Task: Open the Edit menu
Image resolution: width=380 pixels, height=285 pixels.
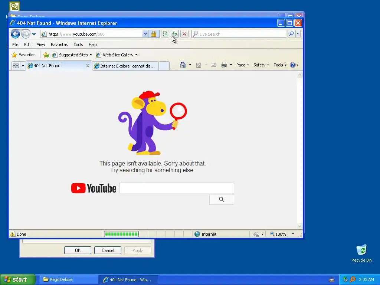Action: (27, 45)
